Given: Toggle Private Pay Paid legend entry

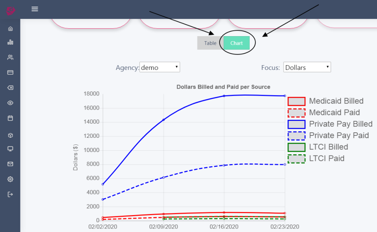Looking at the screenshot, I should 328,135.
